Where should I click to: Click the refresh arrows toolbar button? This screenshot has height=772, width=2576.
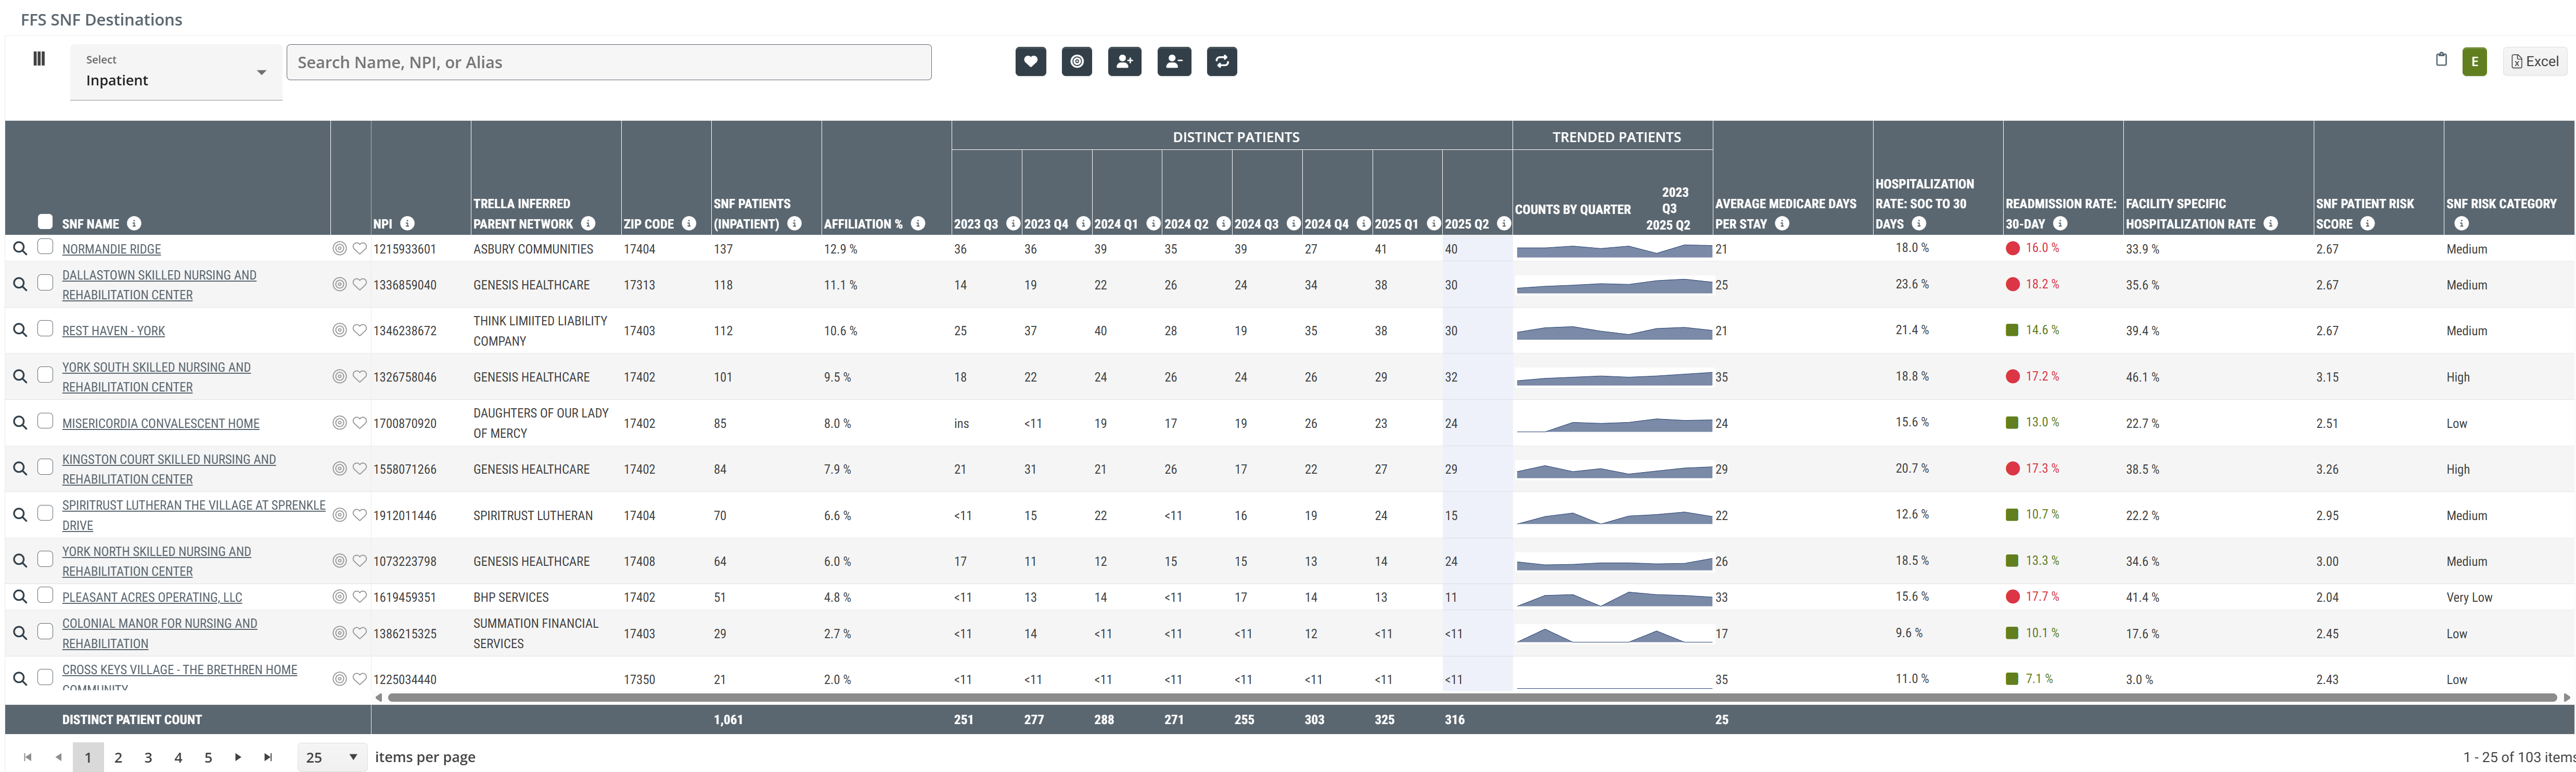[x=1221, y=62]
